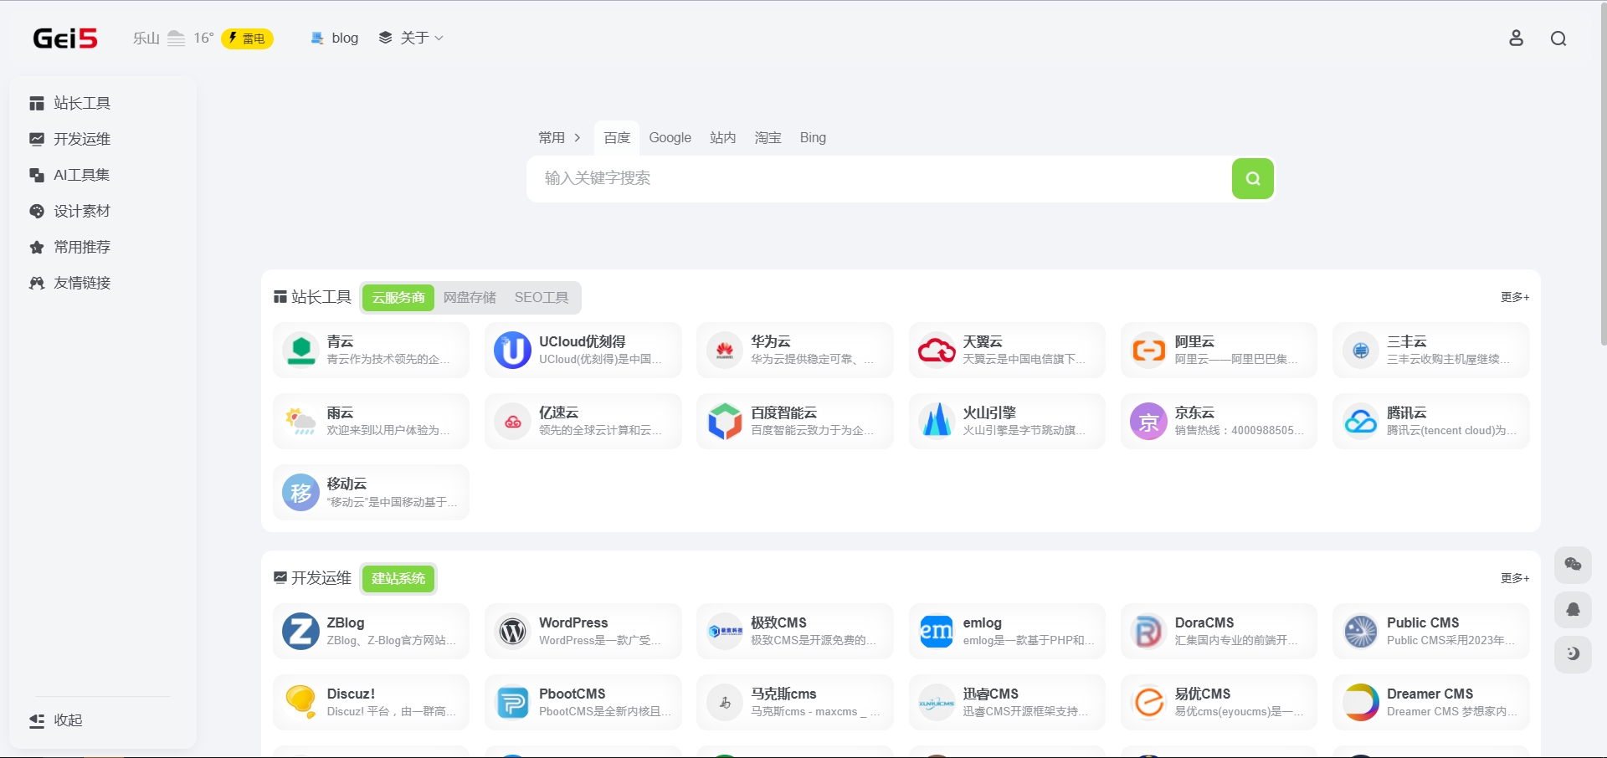Image resolution: width=1607 pixels, height=758 pixels.
Task: Focus the 输入关键字搜索 input field
Action: 879,178
